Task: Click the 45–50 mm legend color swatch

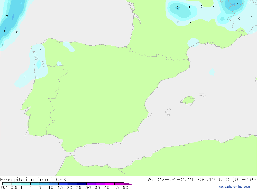Action: (119, 184)
